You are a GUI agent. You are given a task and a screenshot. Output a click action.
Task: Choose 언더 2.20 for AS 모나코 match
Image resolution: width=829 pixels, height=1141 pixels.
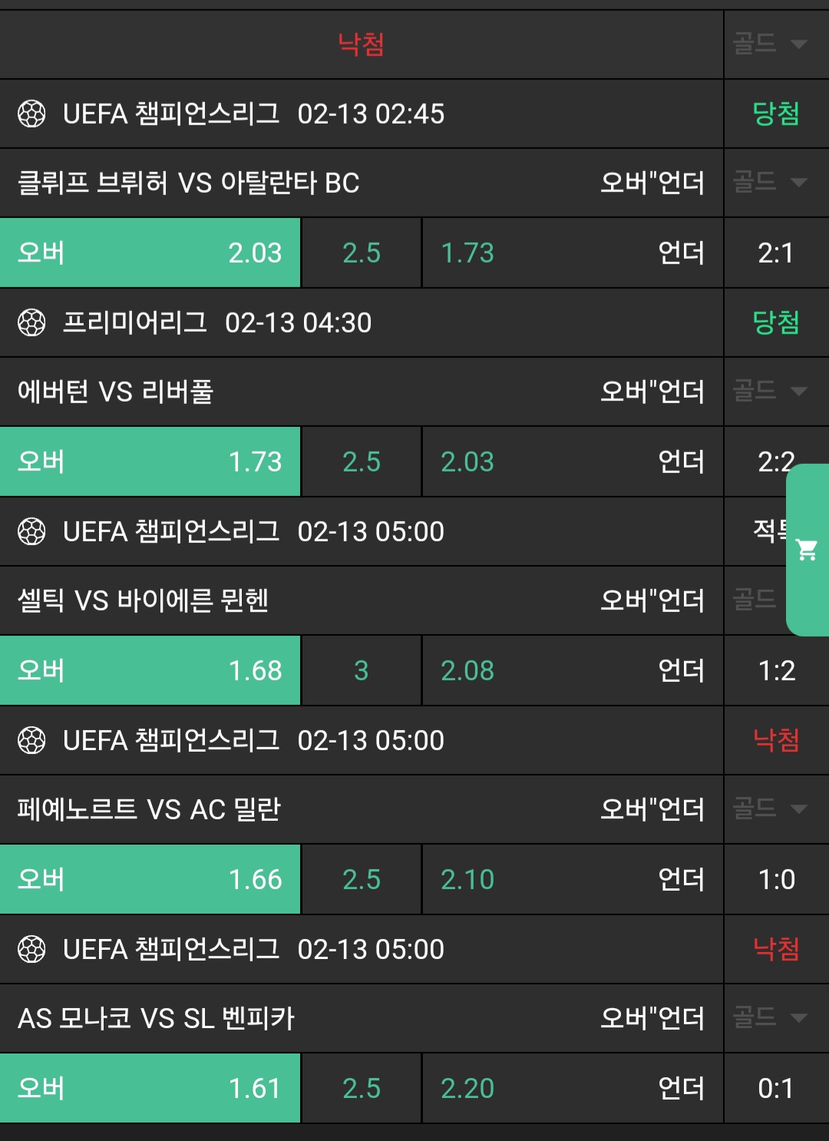572,1089
